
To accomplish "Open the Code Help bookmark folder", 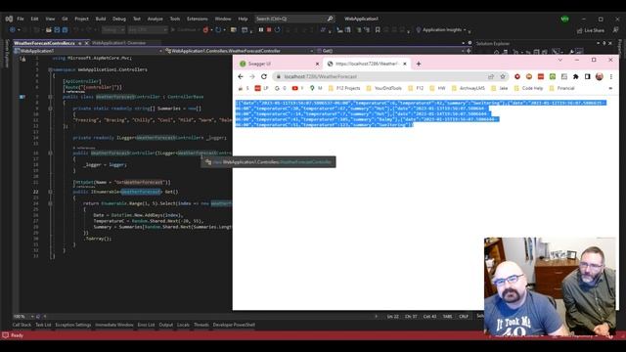I will pyautogui.click(x=528, y=88).
